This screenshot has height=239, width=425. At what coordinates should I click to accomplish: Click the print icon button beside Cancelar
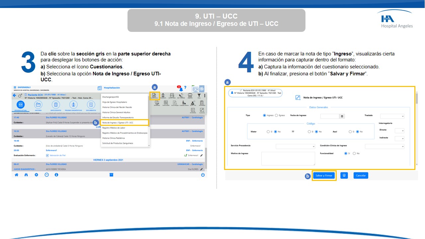tap(344, 176)
